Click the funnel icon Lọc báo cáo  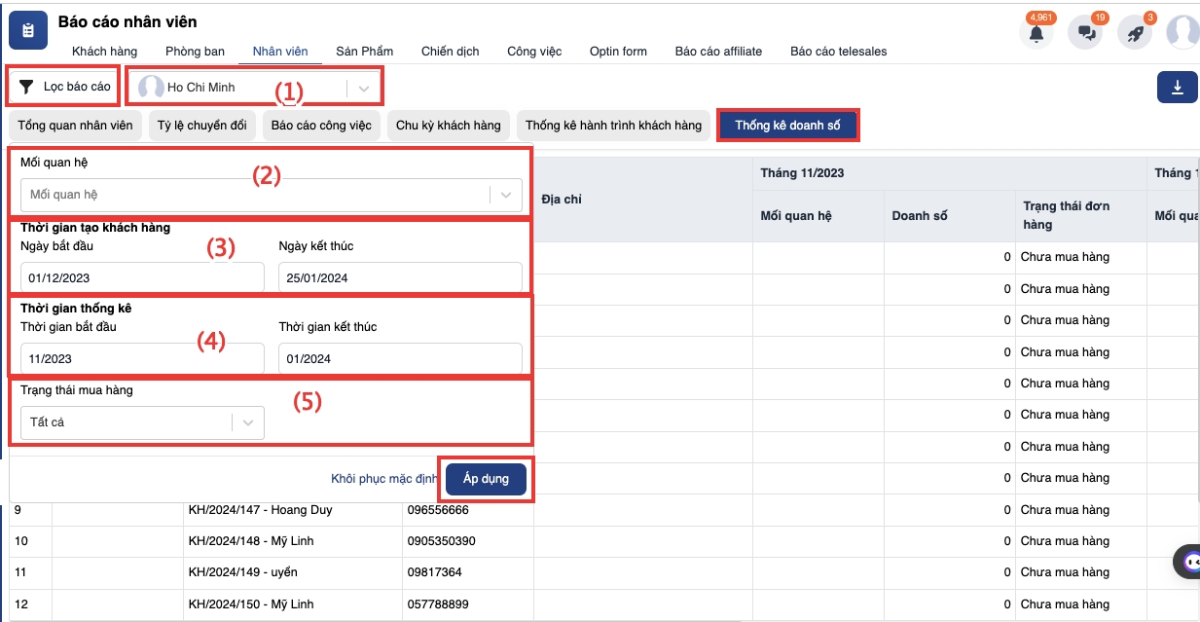pos(27,88)
